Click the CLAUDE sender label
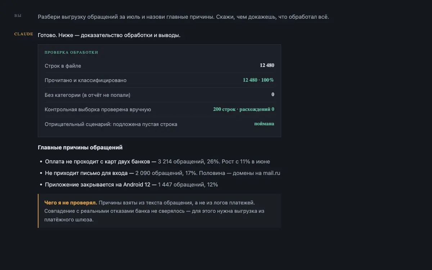The image size is (432, 270). click(x=24, y=34)
